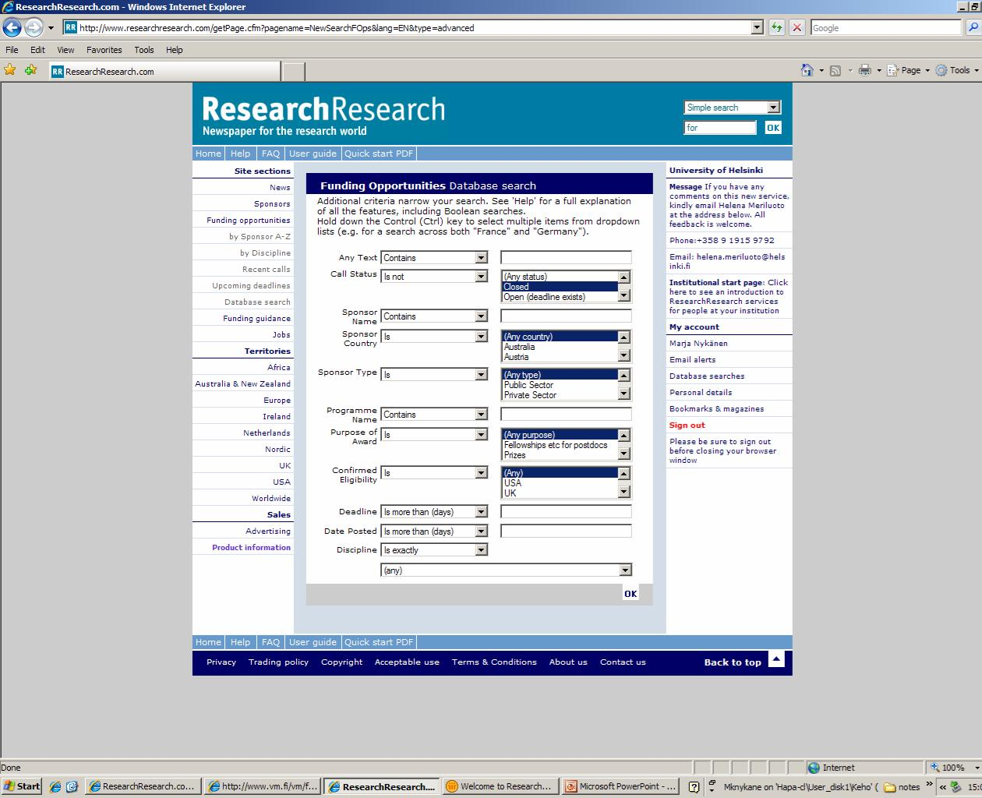This screenshot has height=798, width=982.
Task: Open the Any Text Contains dropdown
Action: click(x=433, y=258)
